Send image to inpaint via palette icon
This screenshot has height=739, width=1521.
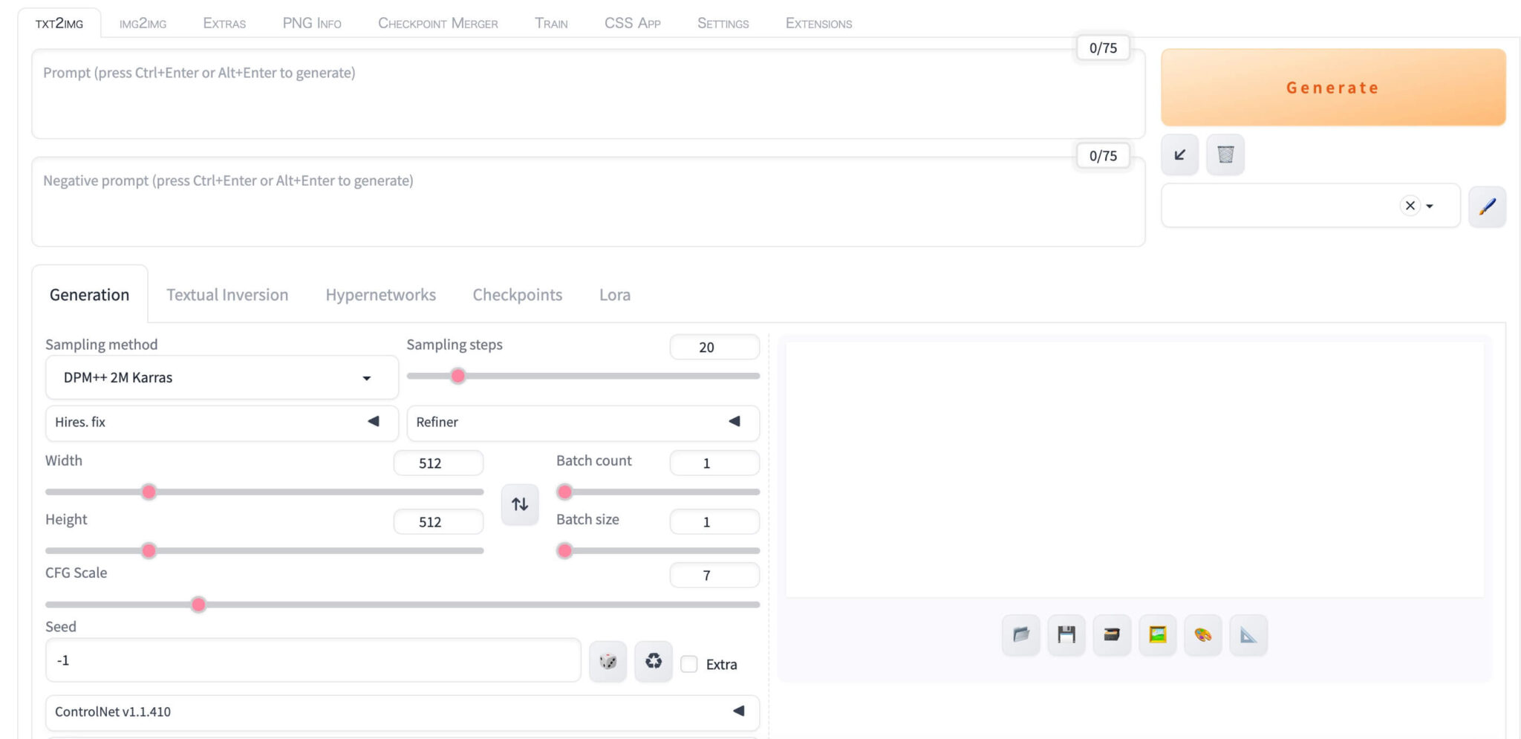click(x=1202, y=635)
